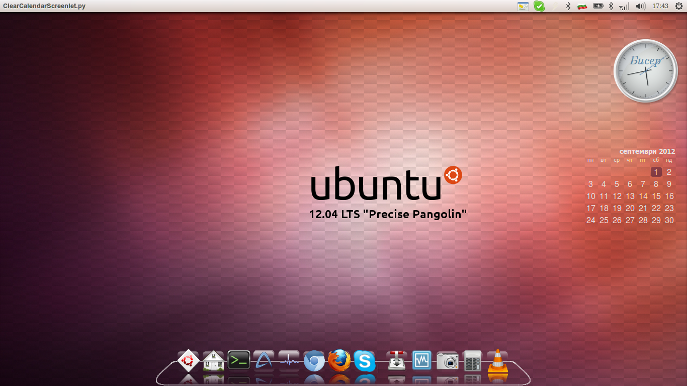Screen dimensions: 687x386
Task: Open the Transmission download icon in the dock
Action: pos(397,360)
